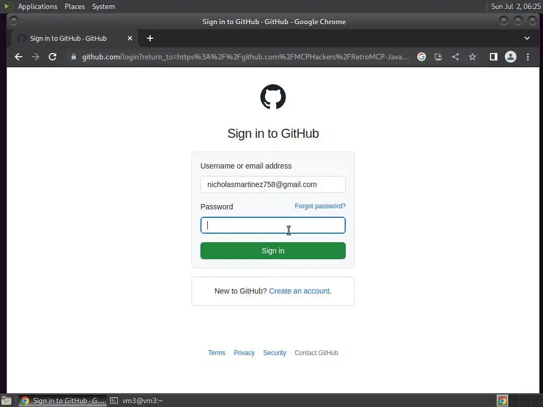
Task: Close the Sign in to GitHub tab
Action: [x=130, y=38]
